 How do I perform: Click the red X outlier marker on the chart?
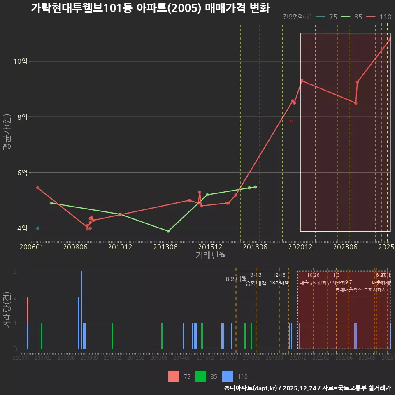[x=291, y=121]
